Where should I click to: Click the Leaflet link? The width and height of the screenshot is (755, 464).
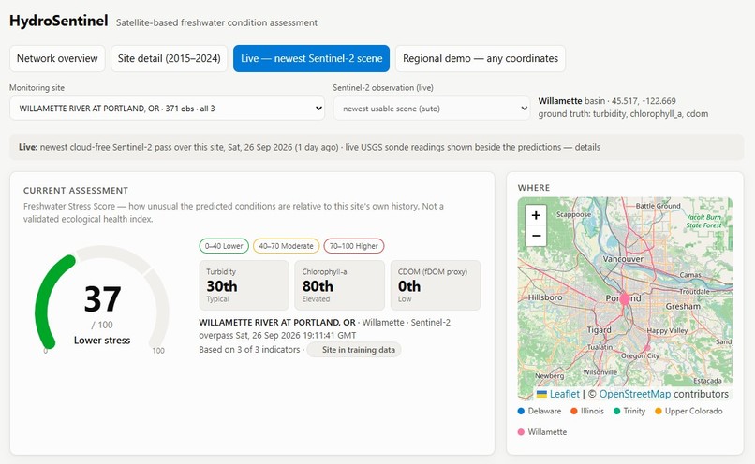(x=564, y=394)
